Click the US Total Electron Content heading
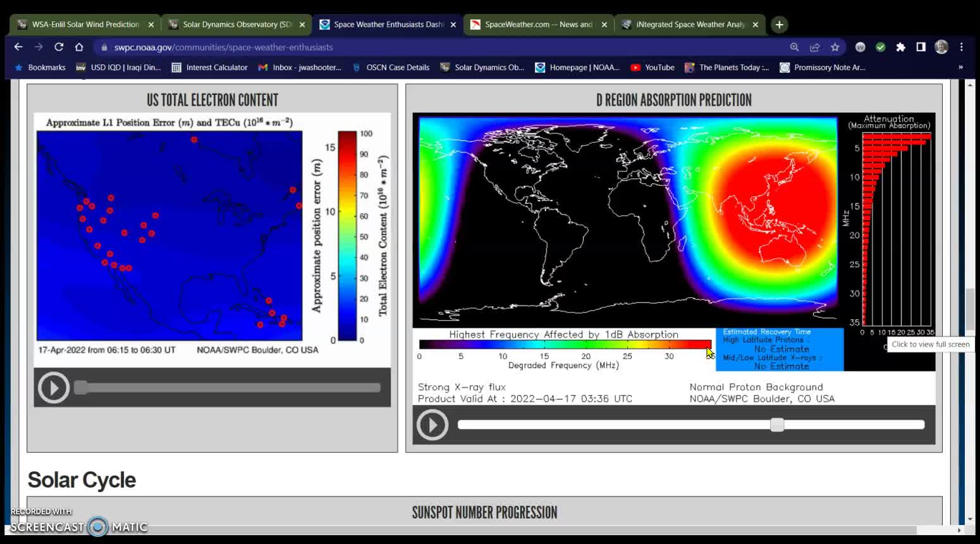 tap(212, 100)
